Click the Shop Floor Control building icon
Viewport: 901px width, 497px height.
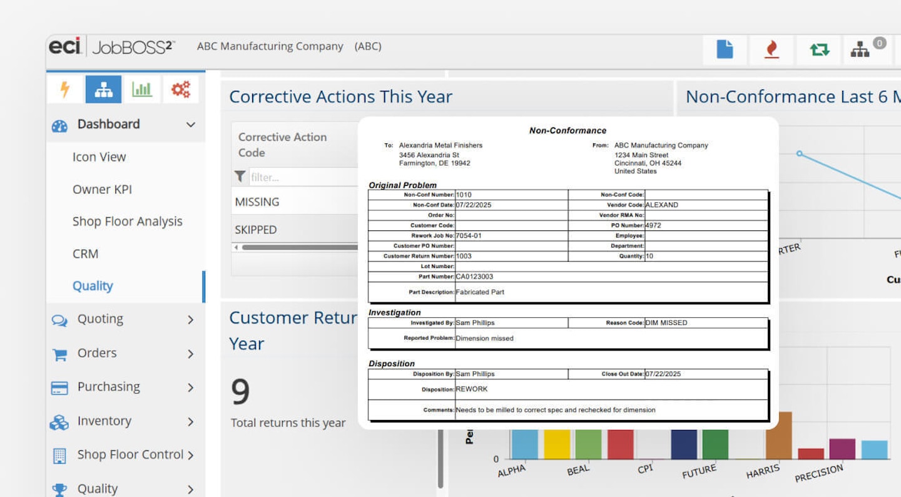59,456
